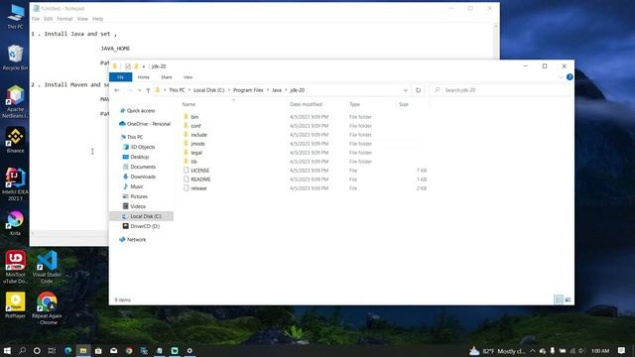Select the bin folder

tap(194, 117)
